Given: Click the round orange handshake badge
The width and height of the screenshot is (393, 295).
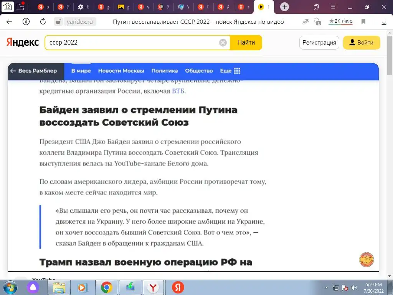Looking at the screenshot, I should pos(367,260).
